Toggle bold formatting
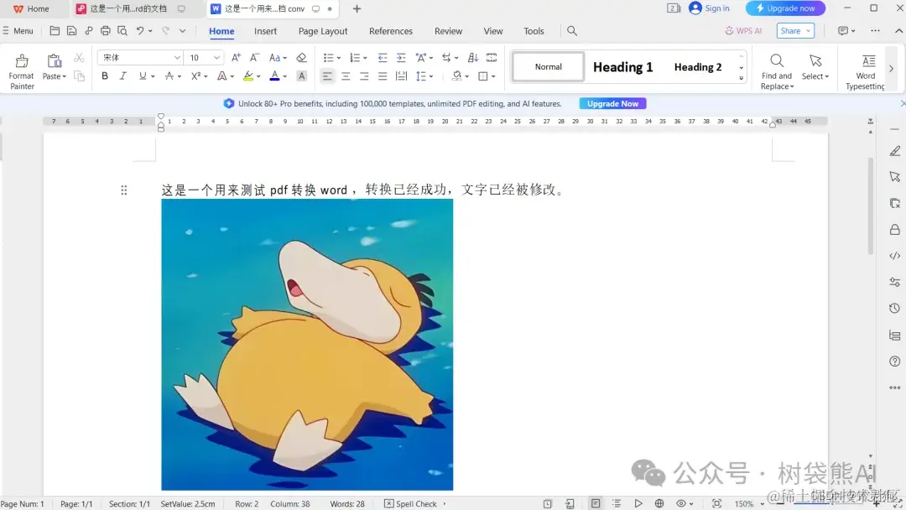This screenshot has width=906, height=510. 104,75
